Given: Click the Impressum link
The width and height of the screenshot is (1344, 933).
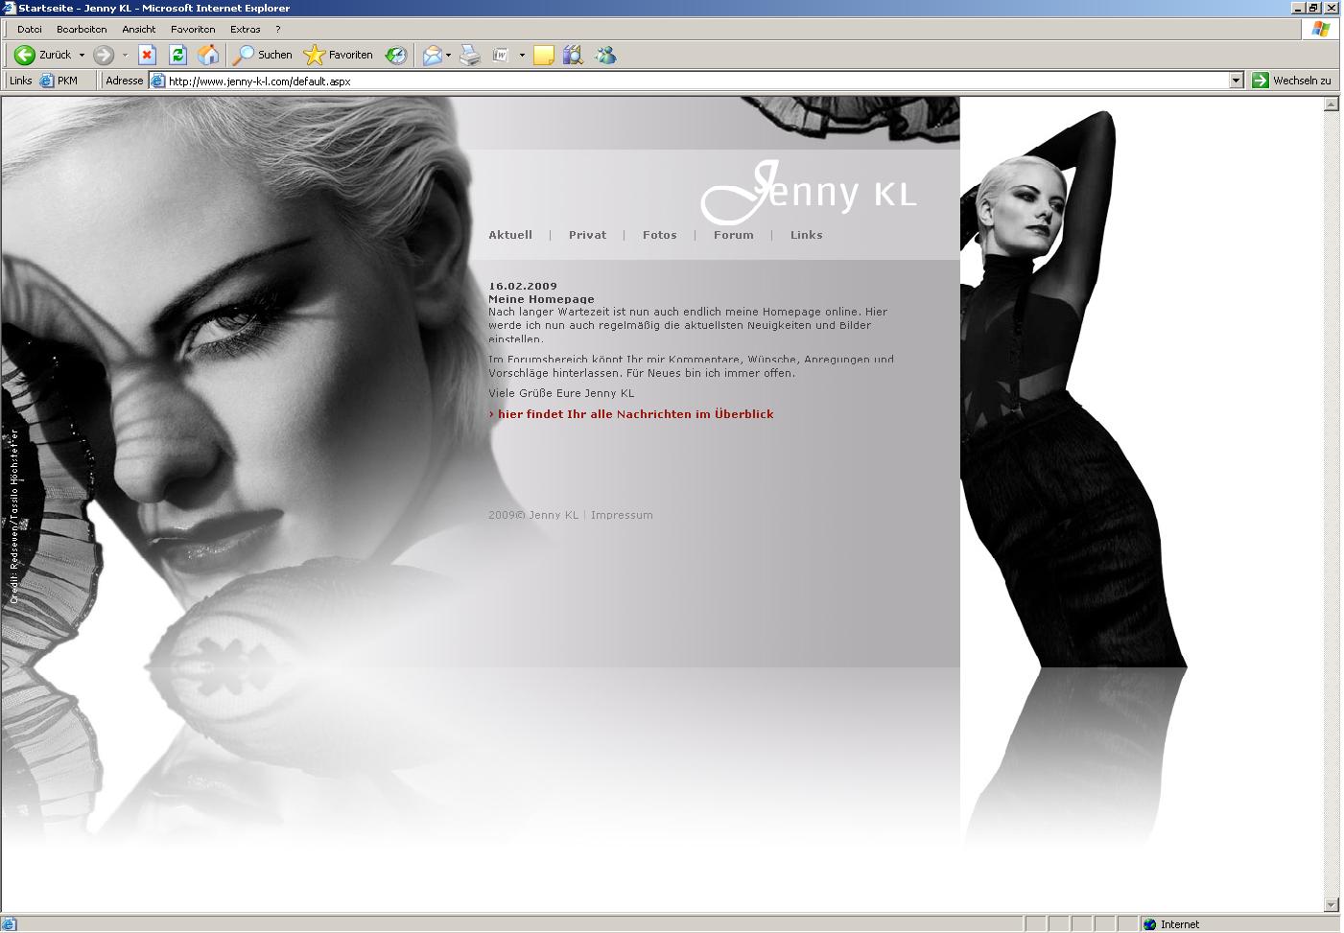Looking at the screenshot, I should (x=622, y=515).
